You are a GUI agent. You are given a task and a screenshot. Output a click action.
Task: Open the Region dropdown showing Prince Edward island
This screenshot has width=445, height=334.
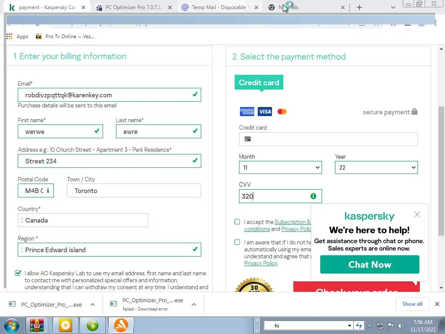[109, 250]
